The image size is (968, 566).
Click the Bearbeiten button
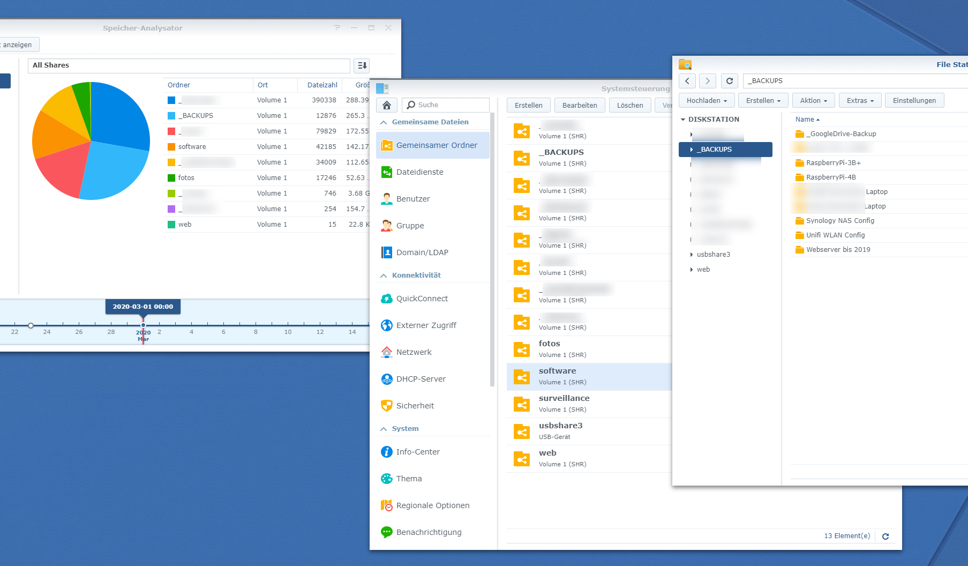(580, 105)
